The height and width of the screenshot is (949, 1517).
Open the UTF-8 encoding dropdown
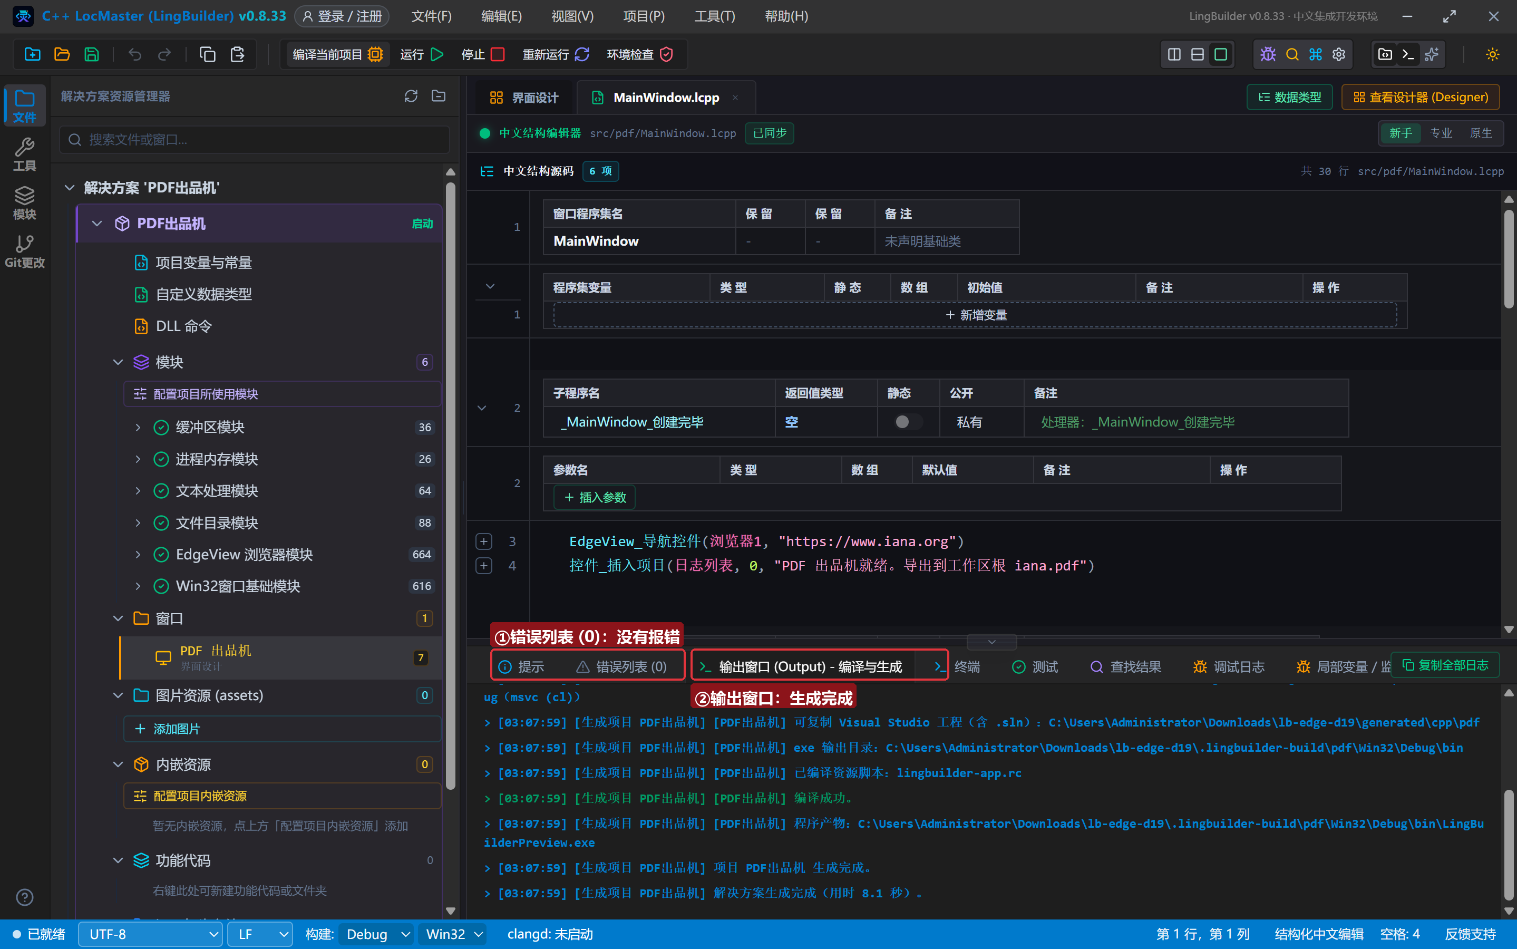151,934
